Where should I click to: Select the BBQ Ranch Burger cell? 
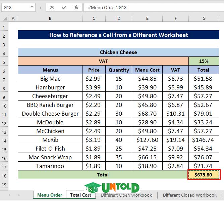click(x=50, y=105)
